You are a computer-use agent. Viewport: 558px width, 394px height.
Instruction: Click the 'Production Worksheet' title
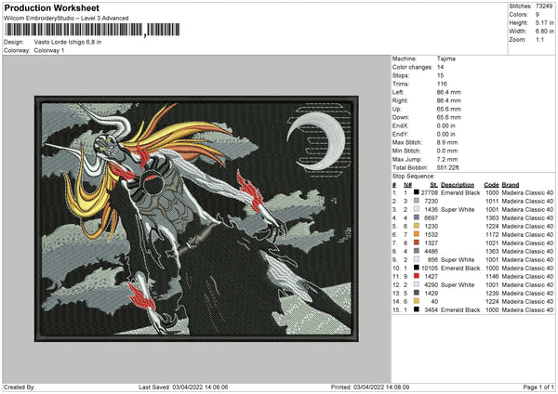coord(51,7)
